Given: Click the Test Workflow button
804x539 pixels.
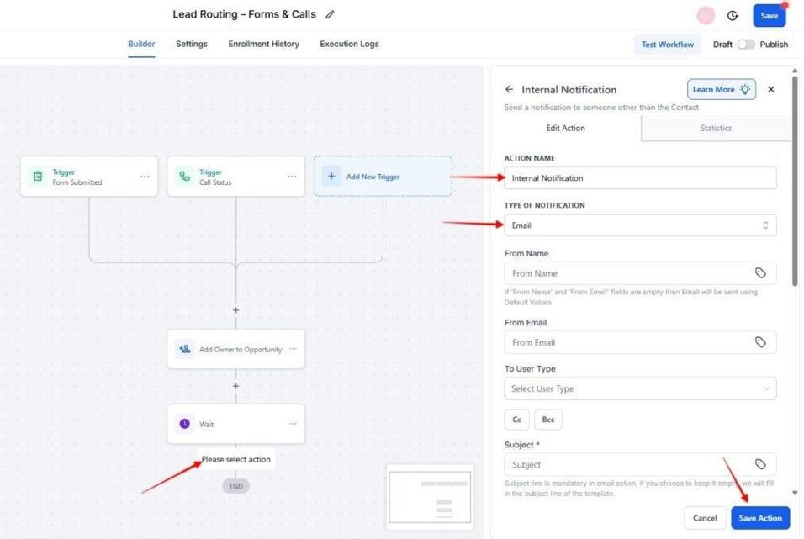Looking at the screenshot, I should (667, 45).
